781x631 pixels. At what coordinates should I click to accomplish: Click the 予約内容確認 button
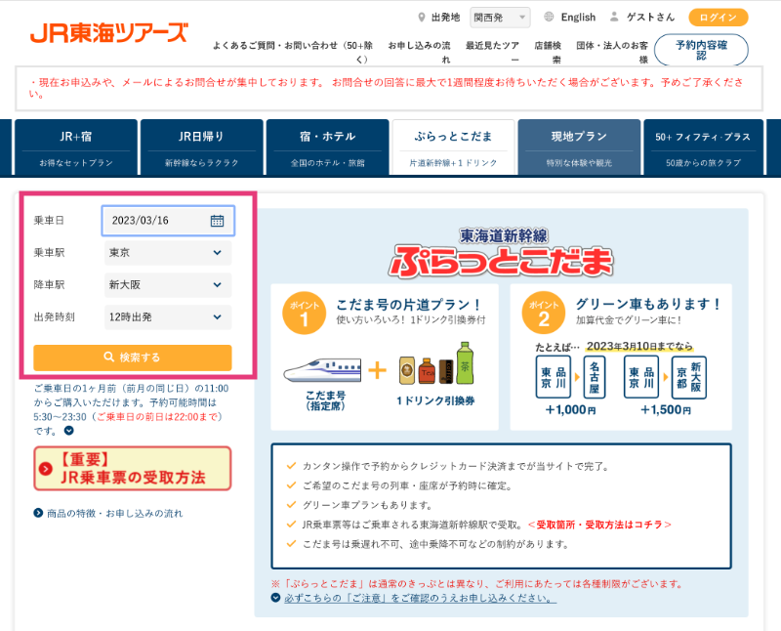[x=701, y=50]
